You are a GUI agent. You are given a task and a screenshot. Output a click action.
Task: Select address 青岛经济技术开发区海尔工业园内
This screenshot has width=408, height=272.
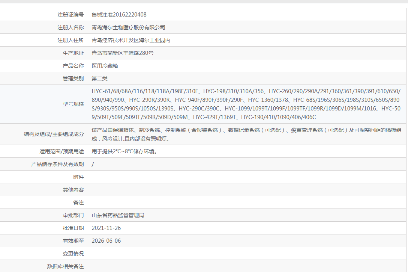(x=131, y=40)
